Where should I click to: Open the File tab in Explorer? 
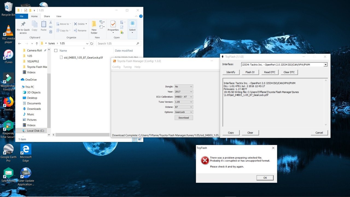click(22, 16)
